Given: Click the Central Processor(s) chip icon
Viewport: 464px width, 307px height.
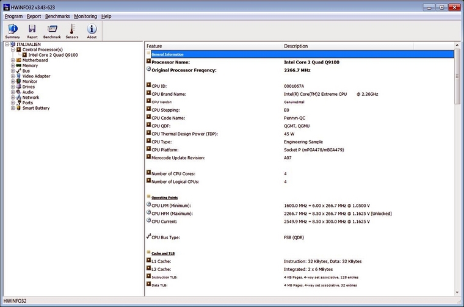Looking at the screenshot, I should pos(19,49).
